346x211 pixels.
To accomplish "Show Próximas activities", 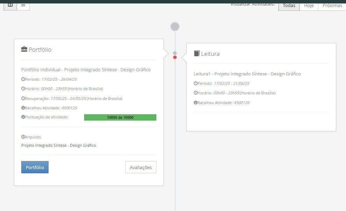I will pyautogui.click(x=332, y=6).
